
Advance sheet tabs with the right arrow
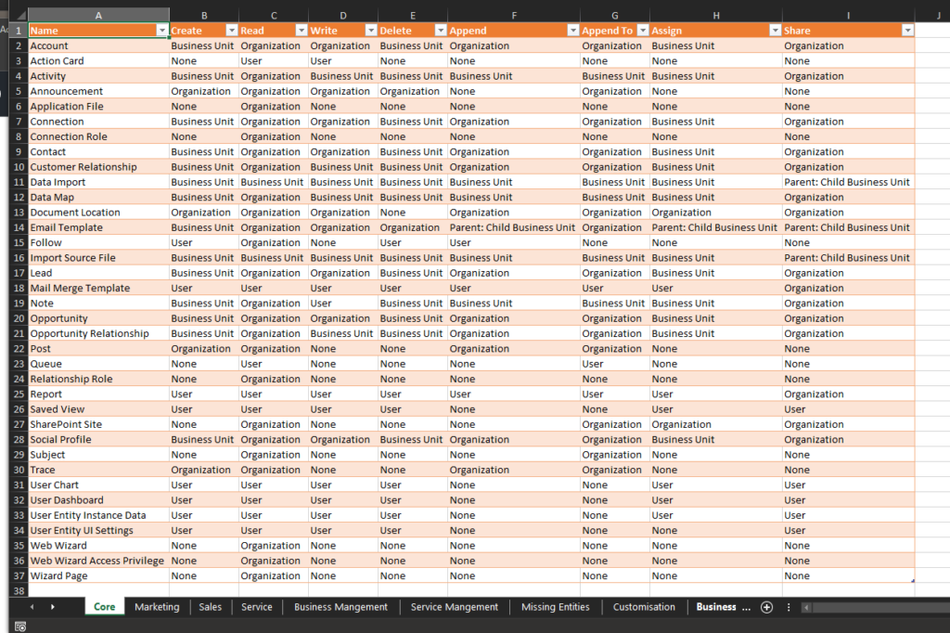coord(53,607)
